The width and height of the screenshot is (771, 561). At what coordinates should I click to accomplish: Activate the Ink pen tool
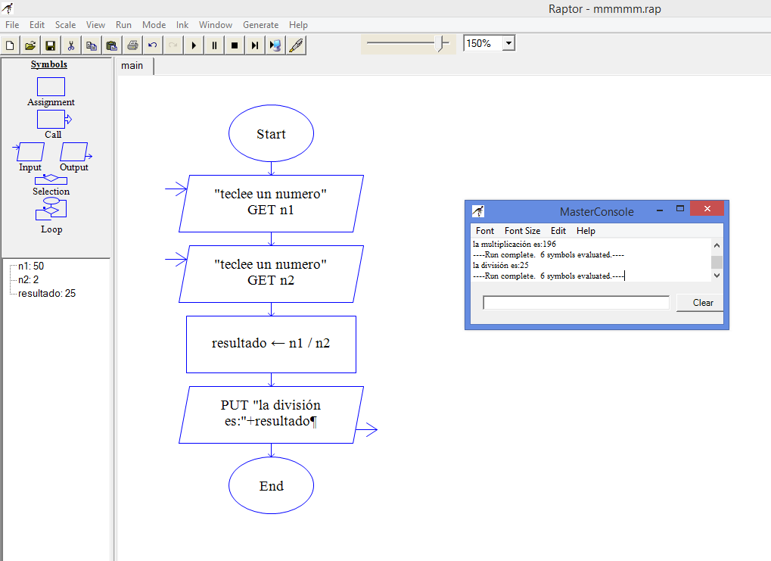pyautogui.click(x=295, y=45)
